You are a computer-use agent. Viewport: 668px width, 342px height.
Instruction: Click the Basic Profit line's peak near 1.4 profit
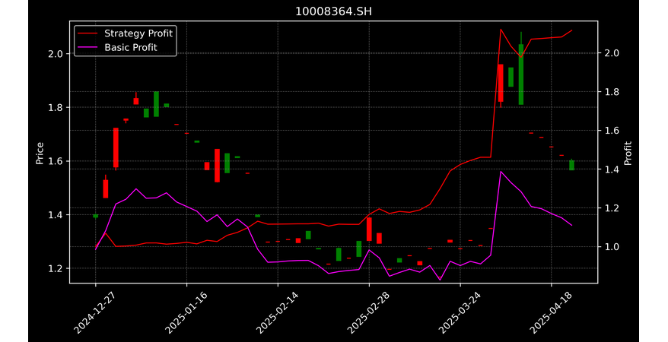(501, 172)
